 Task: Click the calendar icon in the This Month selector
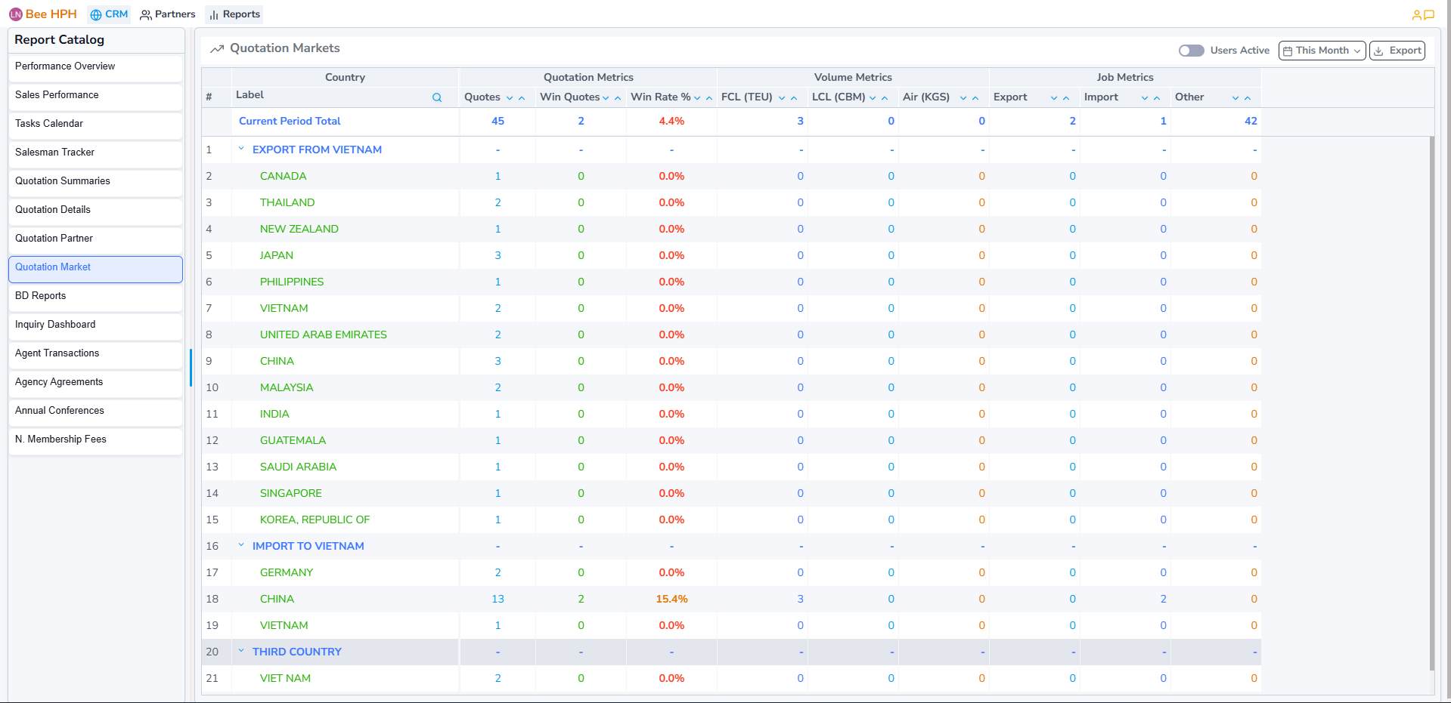pyautogui.click(x=1289, y=50)
